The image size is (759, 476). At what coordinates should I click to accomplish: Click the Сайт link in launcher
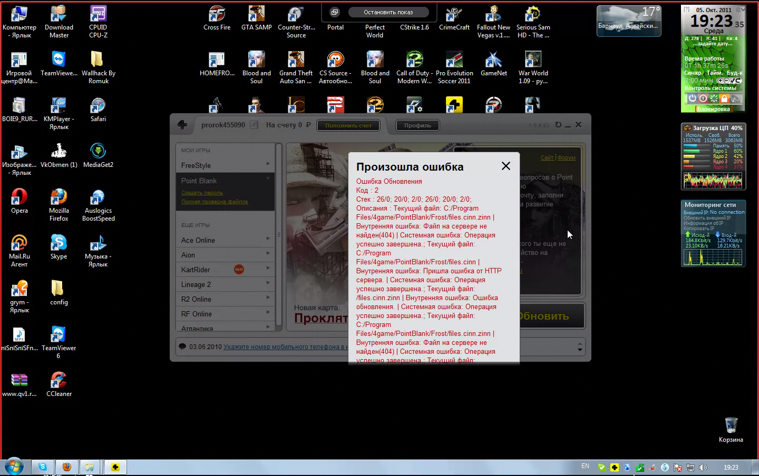click(547, 157)
